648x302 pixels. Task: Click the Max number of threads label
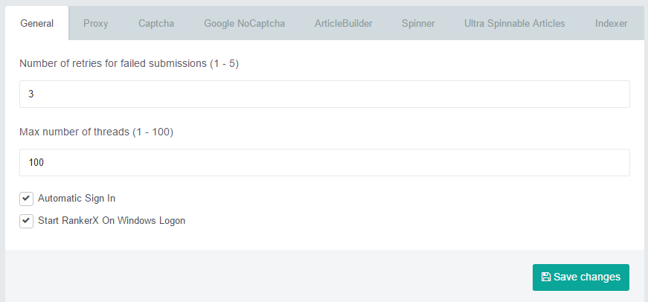tap(96, 132)
